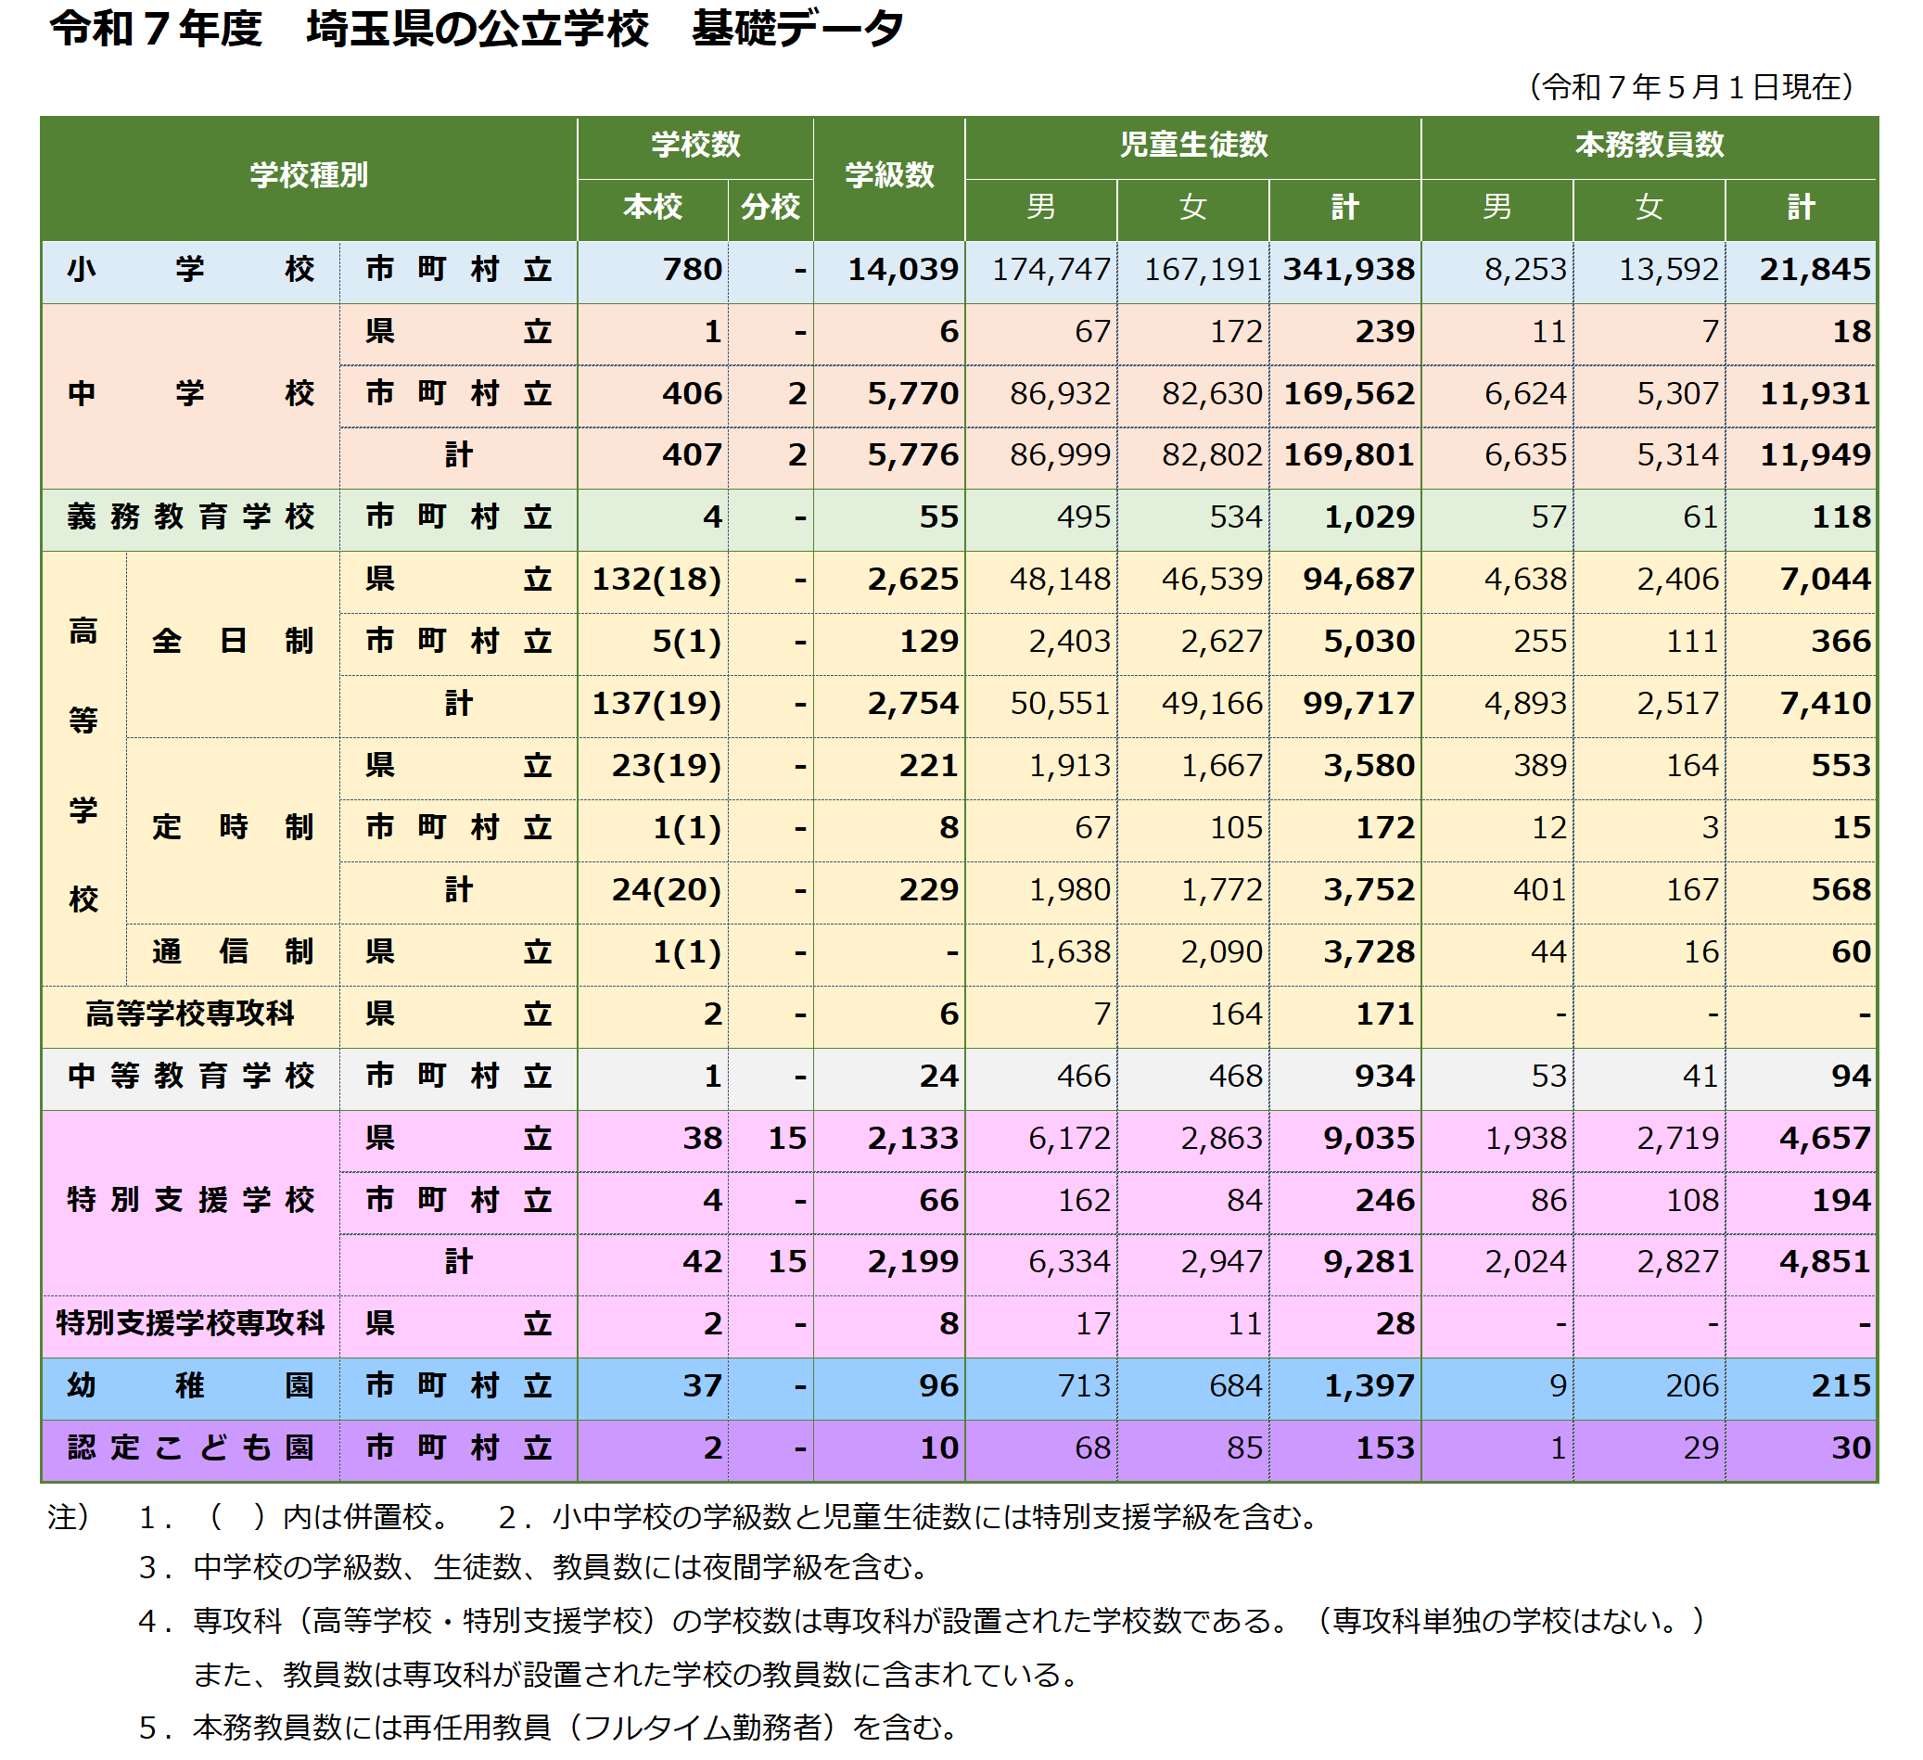Click the 8,253 male teachers cell
The width and height of the screenshot is (1923, 1760).
pos(1496,270)
